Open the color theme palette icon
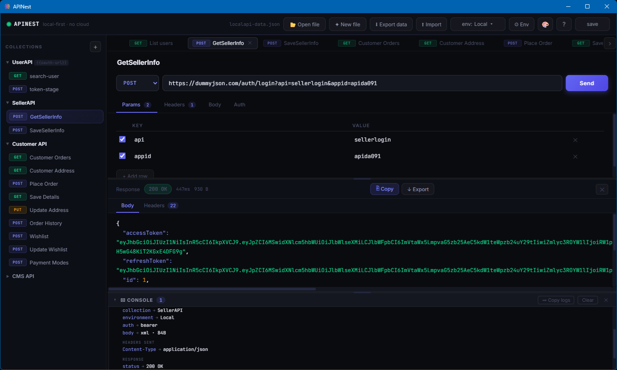 coord(545,24)
